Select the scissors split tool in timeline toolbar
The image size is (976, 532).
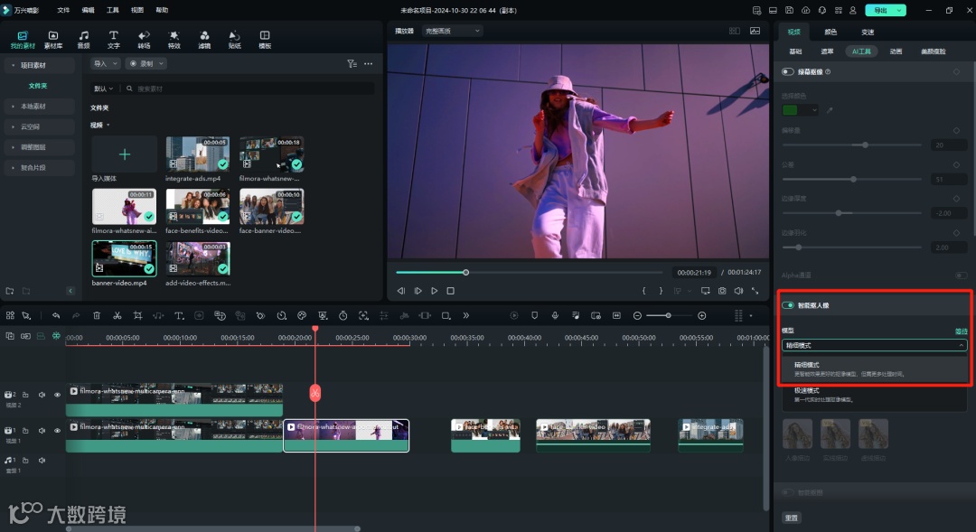[117, 315]
